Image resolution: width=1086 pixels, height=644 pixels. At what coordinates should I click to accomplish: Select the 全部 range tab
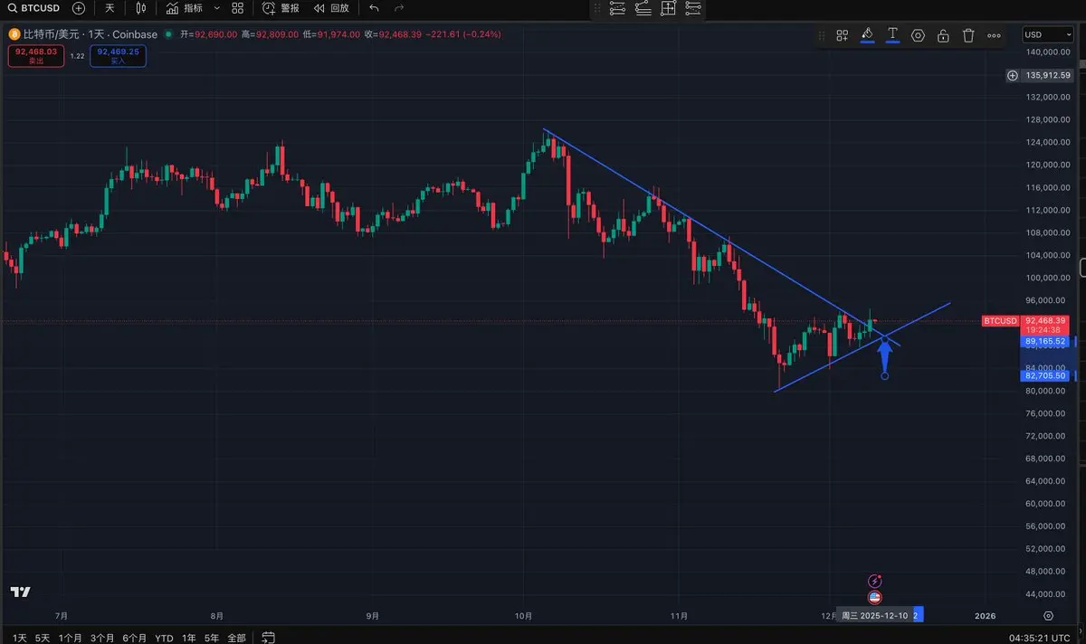(236, 638)
